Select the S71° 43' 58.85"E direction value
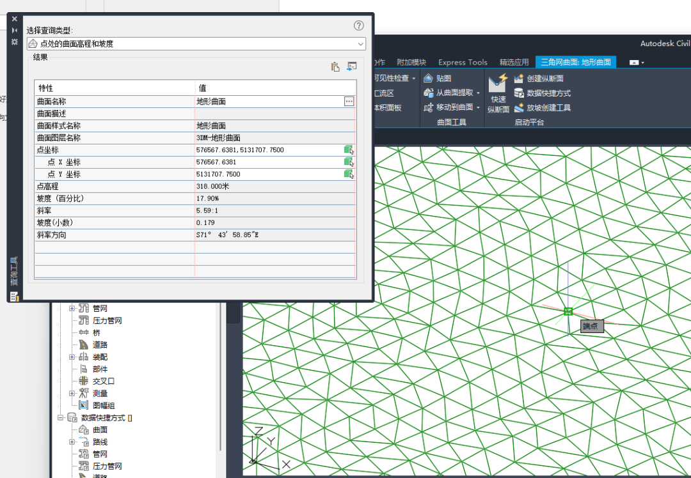Screen dimensions: 691x478 tap(227, 235)
